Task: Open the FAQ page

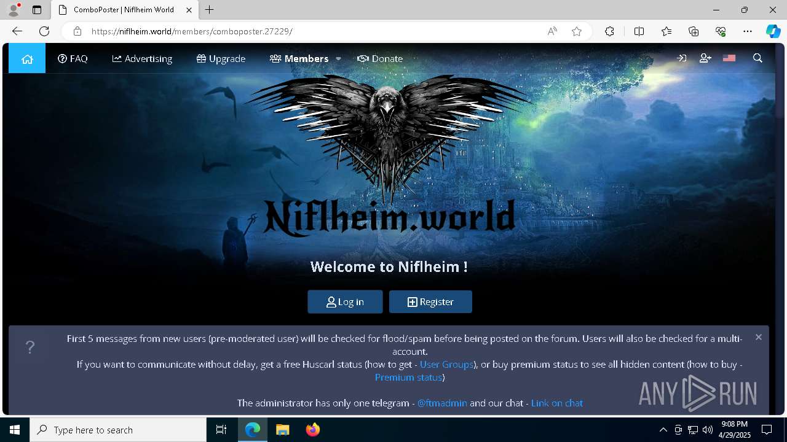Action: click(x=73, y=59)
